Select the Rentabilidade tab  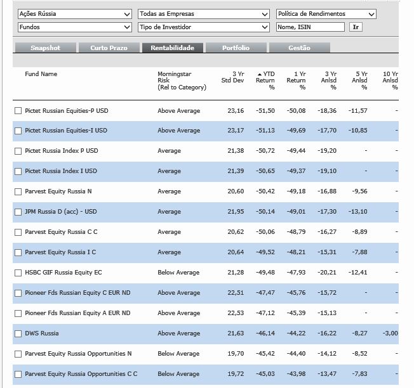[x=173, y=48]
